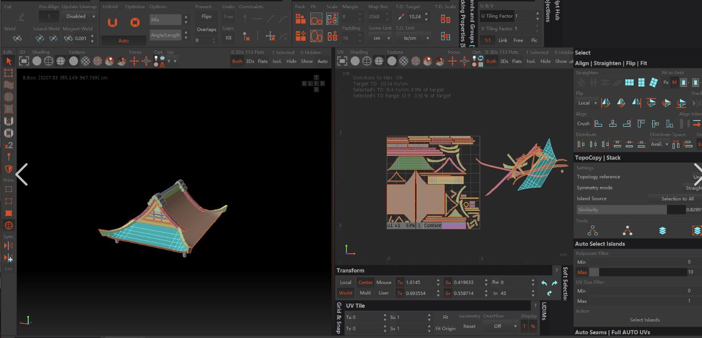
Task: Toggle the Flips prevent option
Action: [x=207, y=16]
